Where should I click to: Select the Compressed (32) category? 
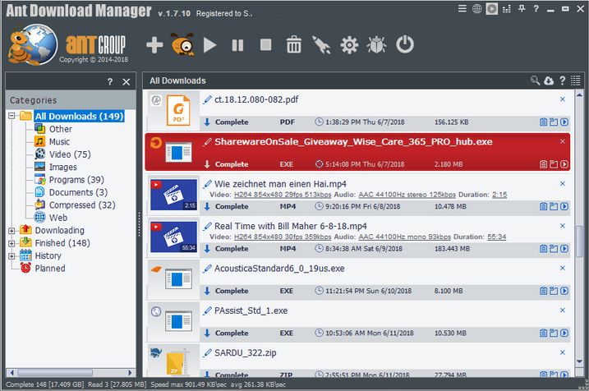tap(82, 205)
